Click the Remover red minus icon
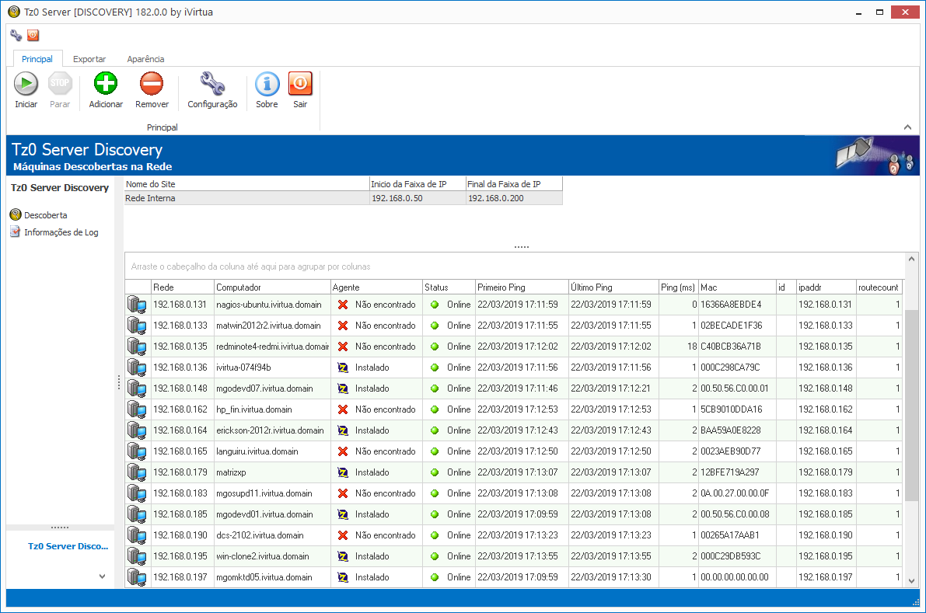 [x=152, y=84]
